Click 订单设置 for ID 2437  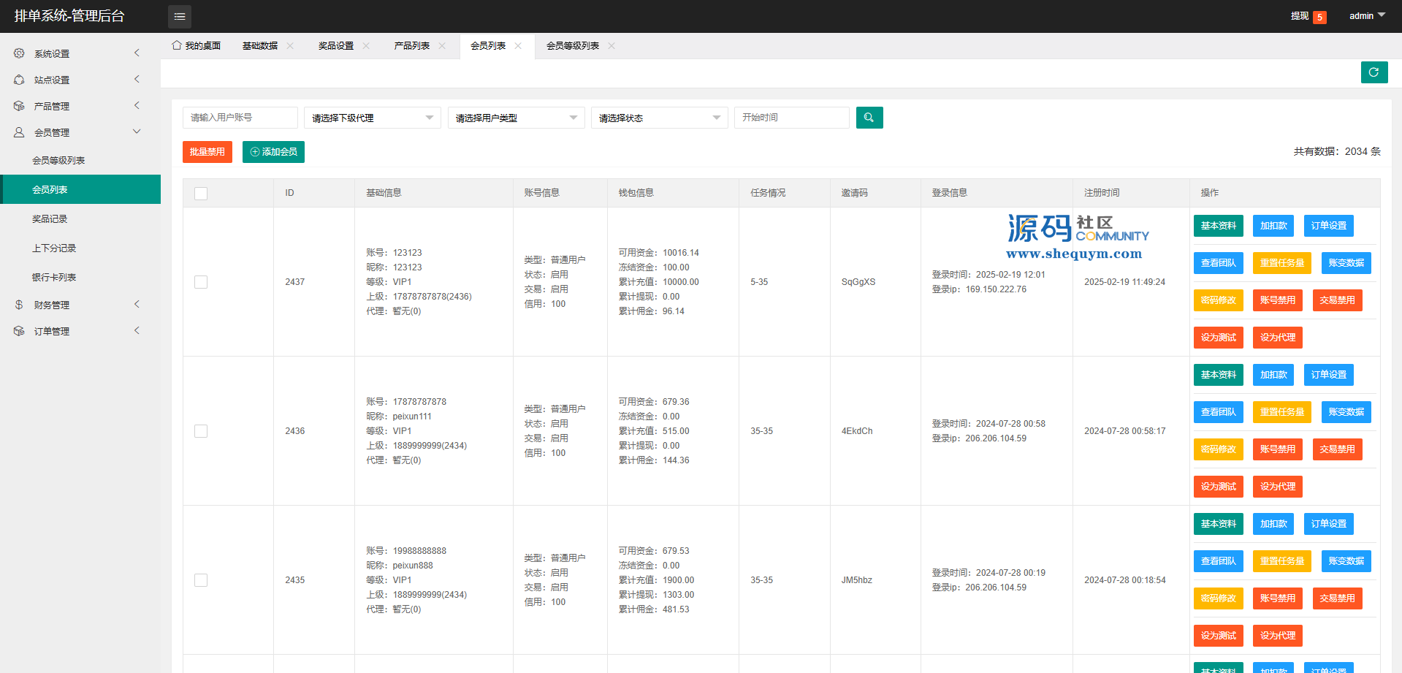coord(1329,226)
